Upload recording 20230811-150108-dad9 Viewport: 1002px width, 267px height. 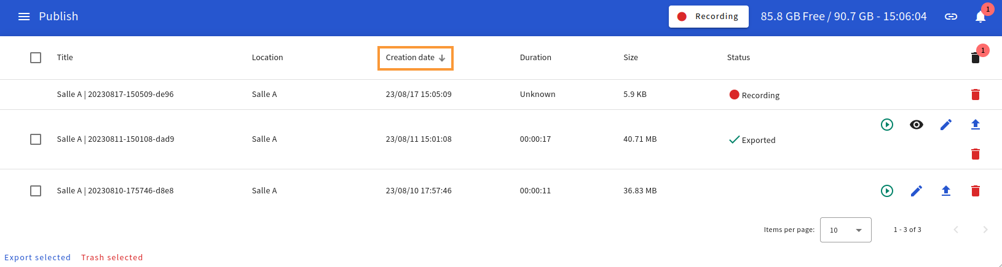click(x=975, y=125)
